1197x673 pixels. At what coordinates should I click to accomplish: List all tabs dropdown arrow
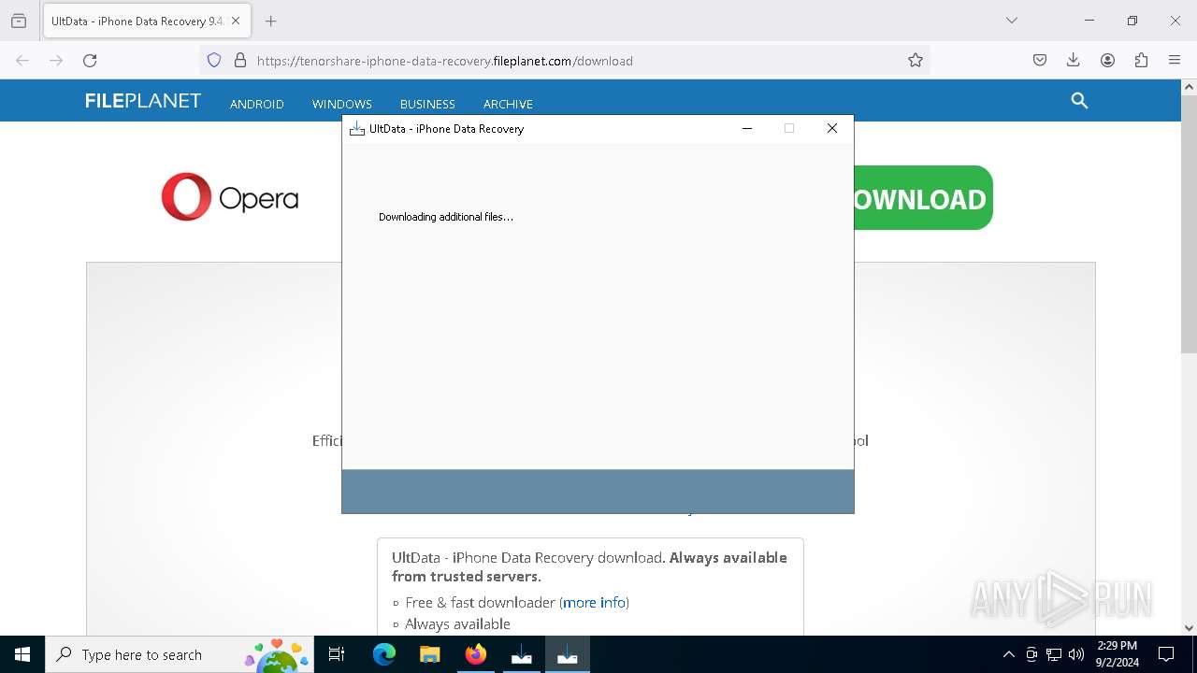coord(1011,21)
